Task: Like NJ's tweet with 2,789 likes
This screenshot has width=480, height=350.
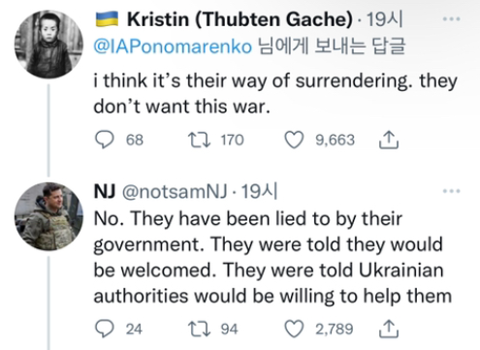Action: pos(294,329)
